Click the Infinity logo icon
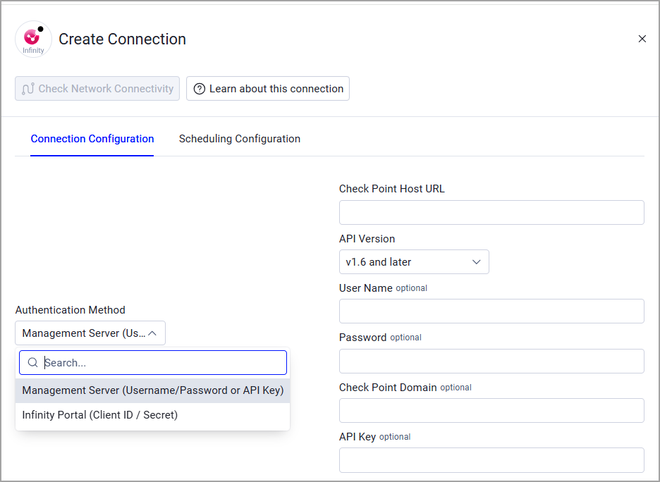 tap(33, 39)
